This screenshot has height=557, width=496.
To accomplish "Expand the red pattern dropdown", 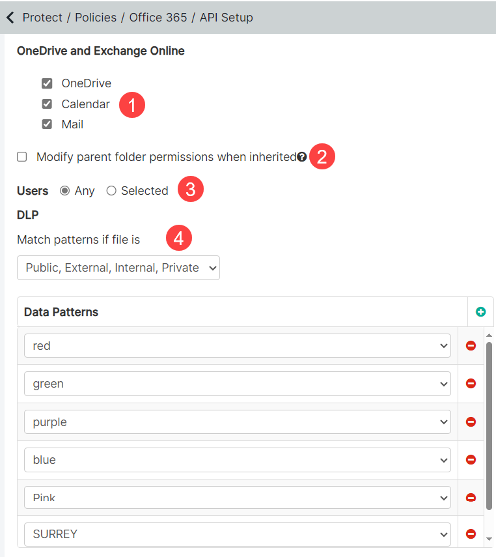I will (x=238, y=346).
